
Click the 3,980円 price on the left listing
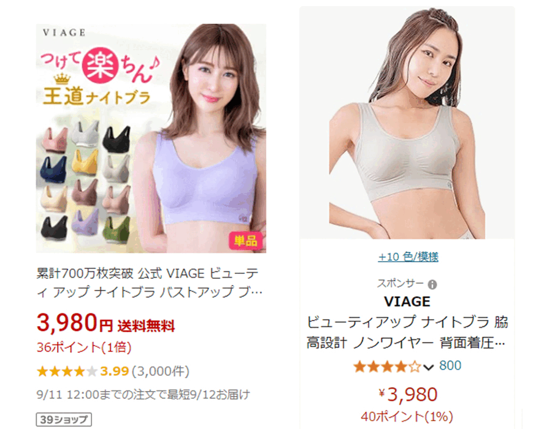[x=75, y=323]
